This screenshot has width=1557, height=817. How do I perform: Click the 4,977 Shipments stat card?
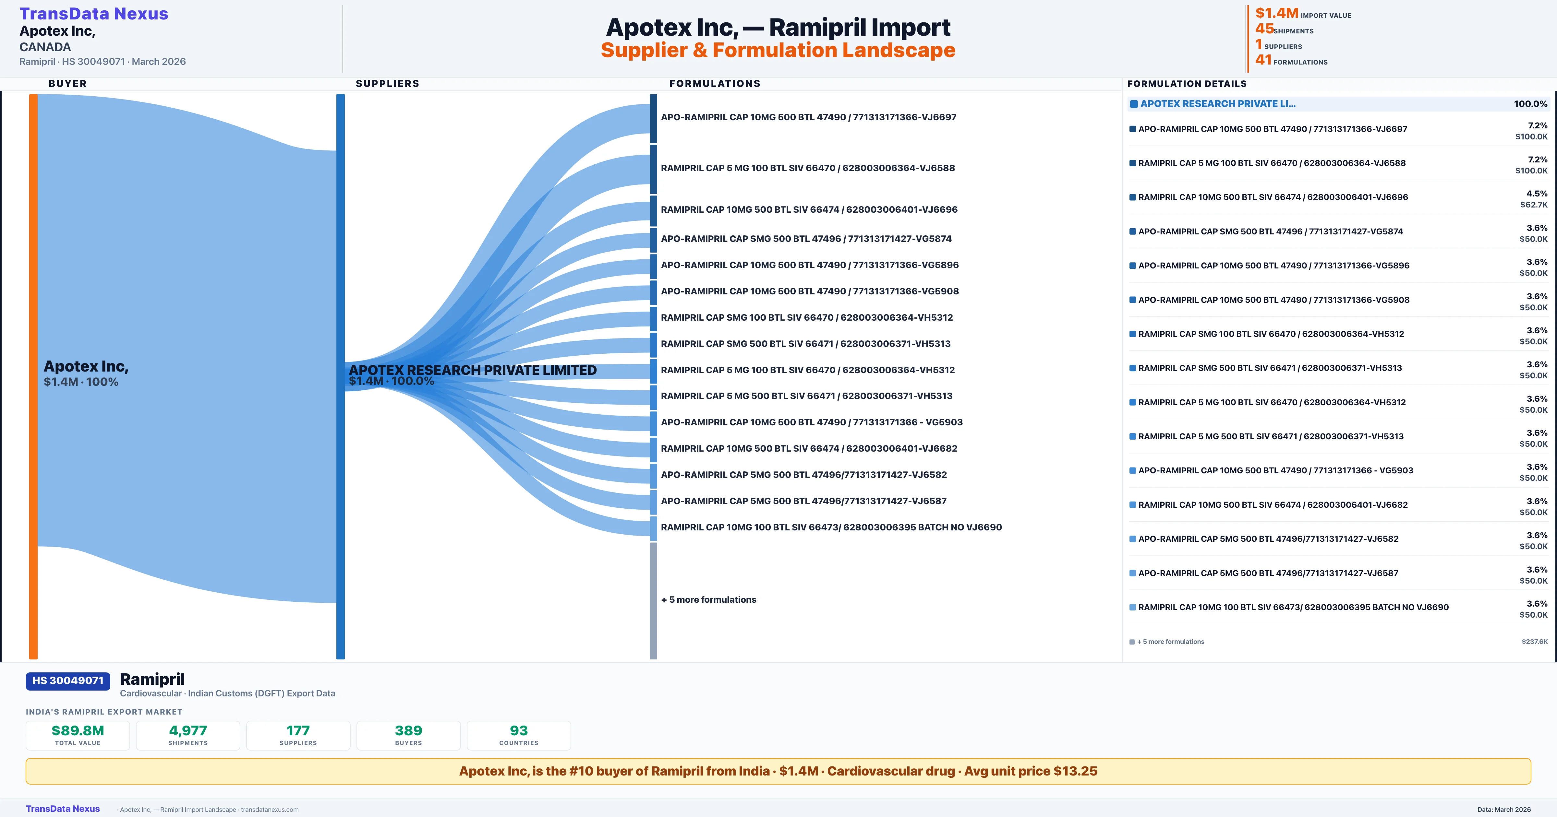coord(188,735)
